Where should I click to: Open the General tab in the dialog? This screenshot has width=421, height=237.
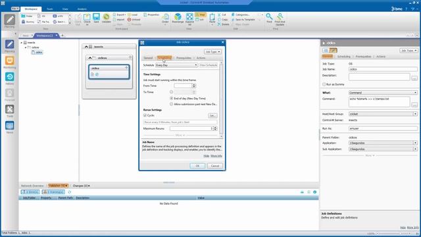coord(148,58)
